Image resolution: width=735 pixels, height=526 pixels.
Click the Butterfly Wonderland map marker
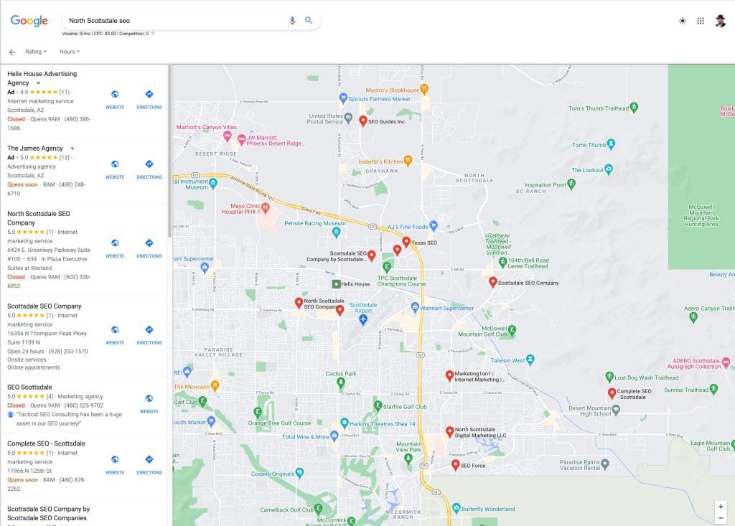pos(457,508)
